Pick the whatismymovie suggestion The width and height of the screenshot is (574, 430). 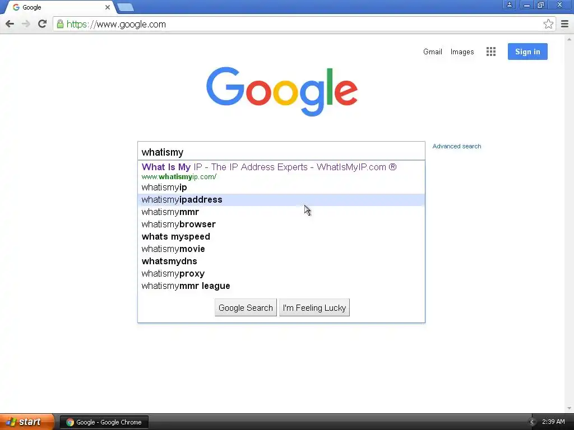pos(281,249)
